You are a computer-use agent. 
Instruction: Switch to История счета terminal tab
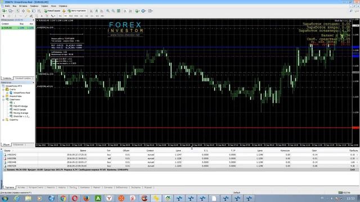36,187
